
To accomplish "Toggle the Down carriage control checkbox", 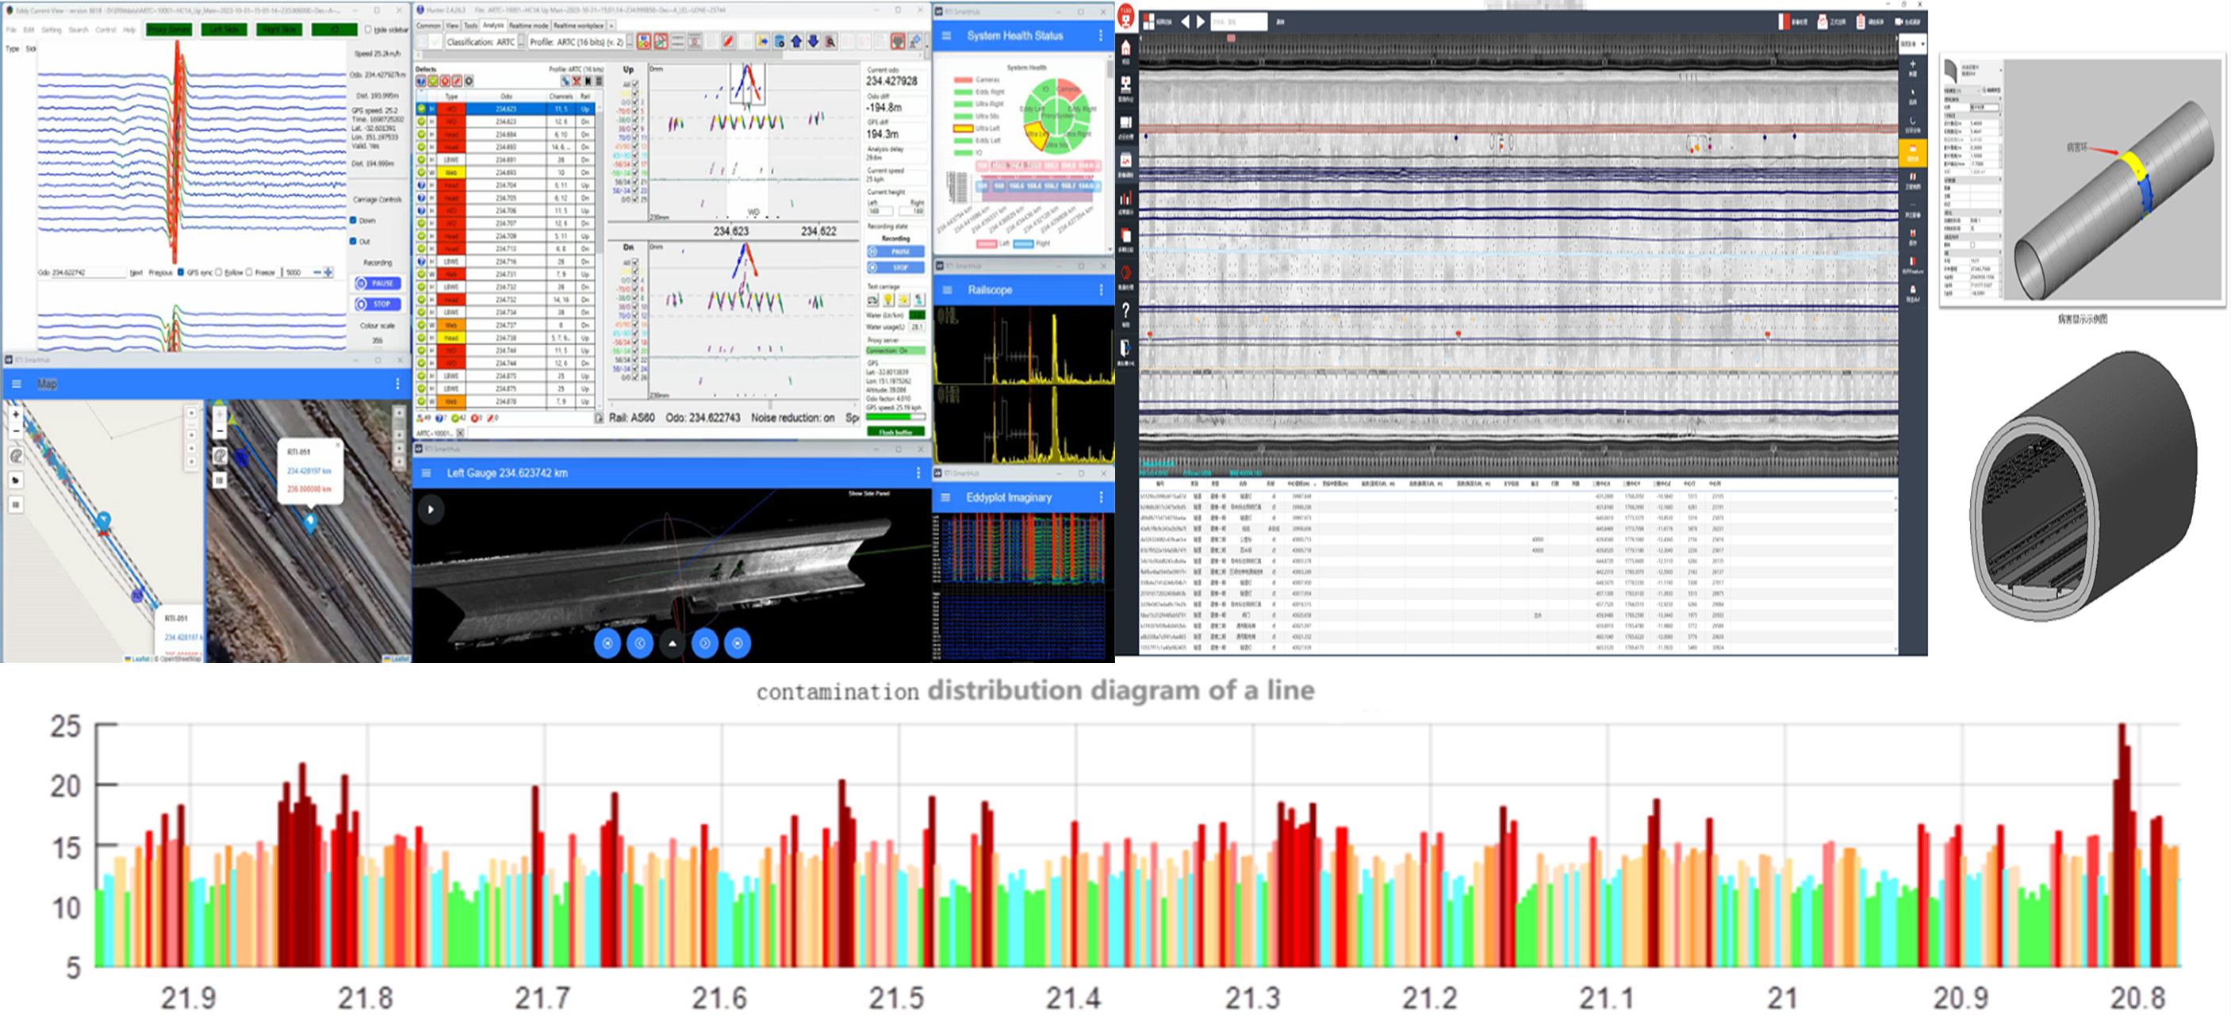I will pos(354,220).
